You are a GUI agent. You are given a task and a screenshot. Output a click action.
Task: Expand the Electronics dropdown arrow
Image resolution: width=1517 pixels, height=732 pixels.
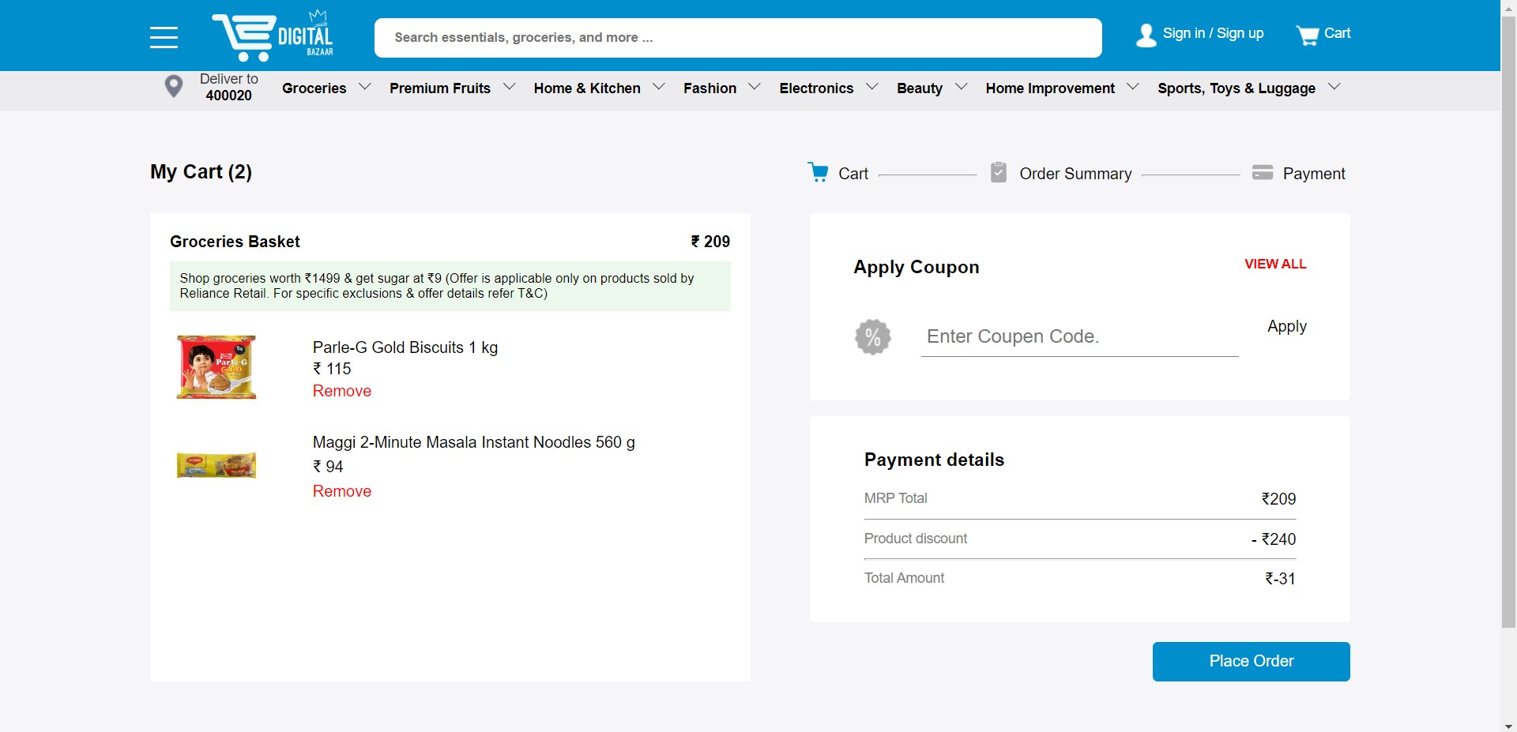[872, 87]
